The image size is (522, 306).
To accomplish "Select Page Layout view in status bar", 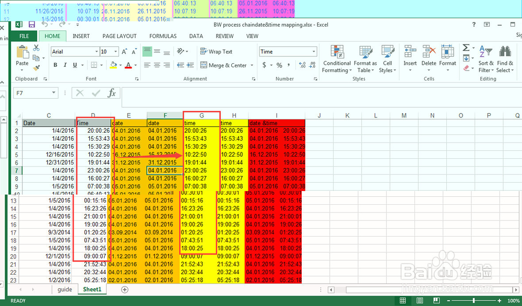I will click(x=420, y=301).
